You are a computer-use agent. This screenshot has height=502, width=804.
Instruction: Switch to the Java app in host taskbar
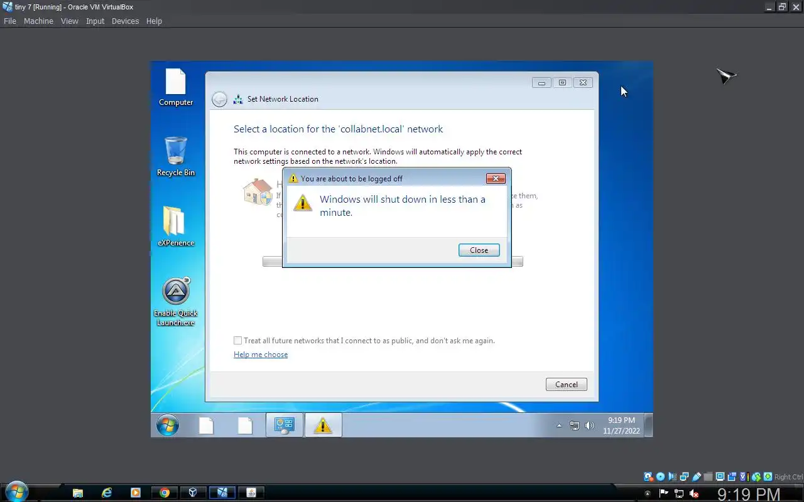251,493
